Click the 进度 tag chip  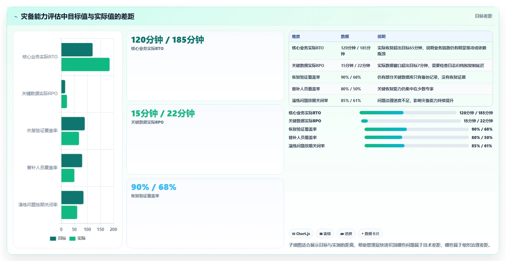point(346,234)
